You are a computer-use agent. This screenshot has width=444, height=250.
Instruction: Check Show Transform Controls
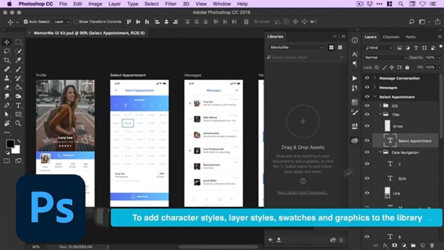(x=75, y=22)
